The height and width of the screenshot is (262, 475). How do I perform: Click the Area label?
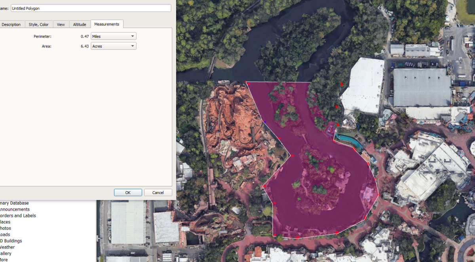[47, 46]
